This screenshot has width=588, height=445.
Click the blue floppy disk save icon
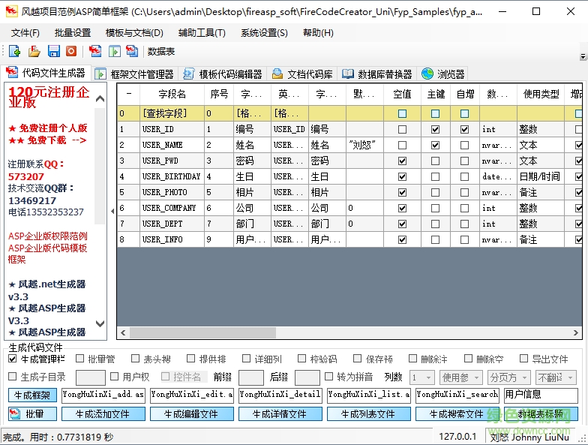pos(53,51)
